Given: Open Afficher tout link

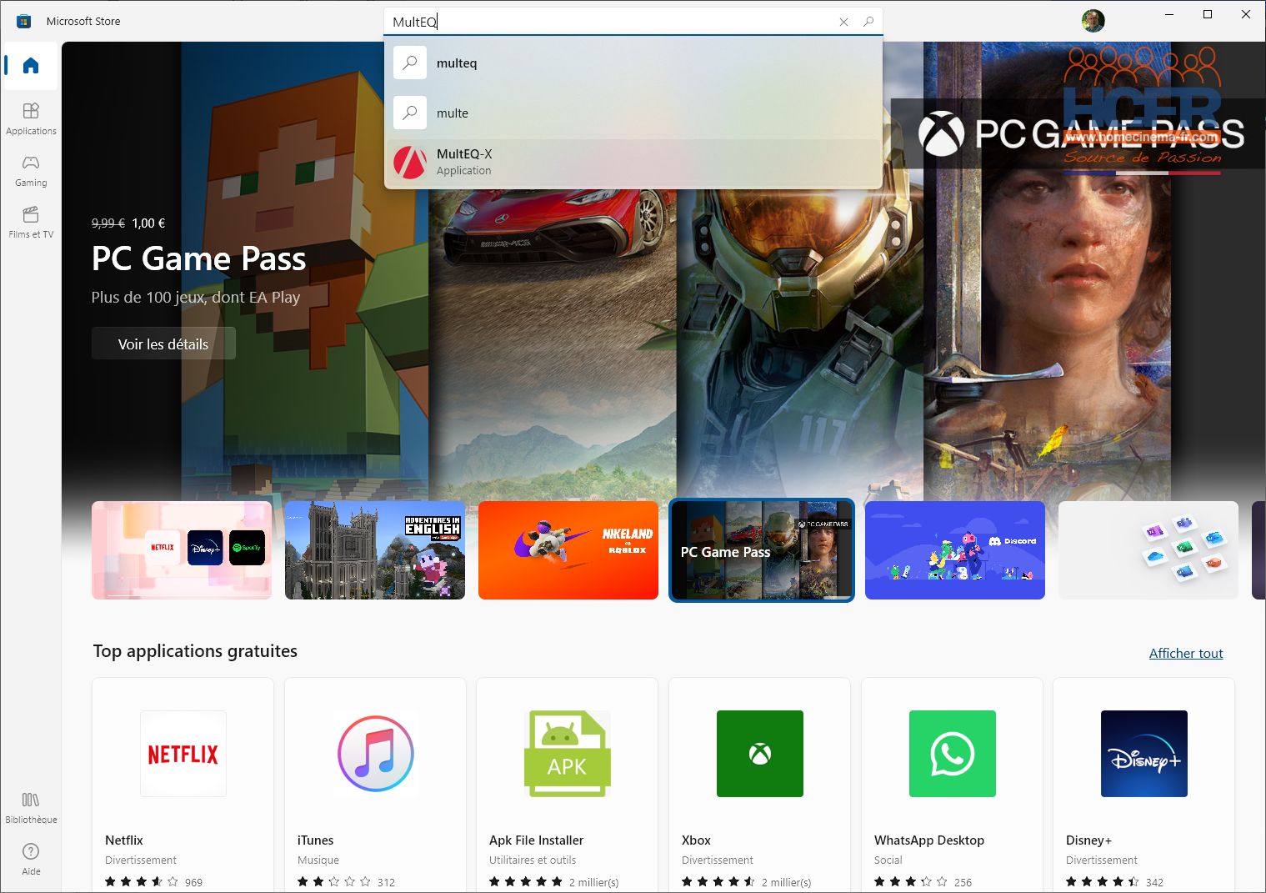Looking at the screenshot, I should tap(1186, 653).
